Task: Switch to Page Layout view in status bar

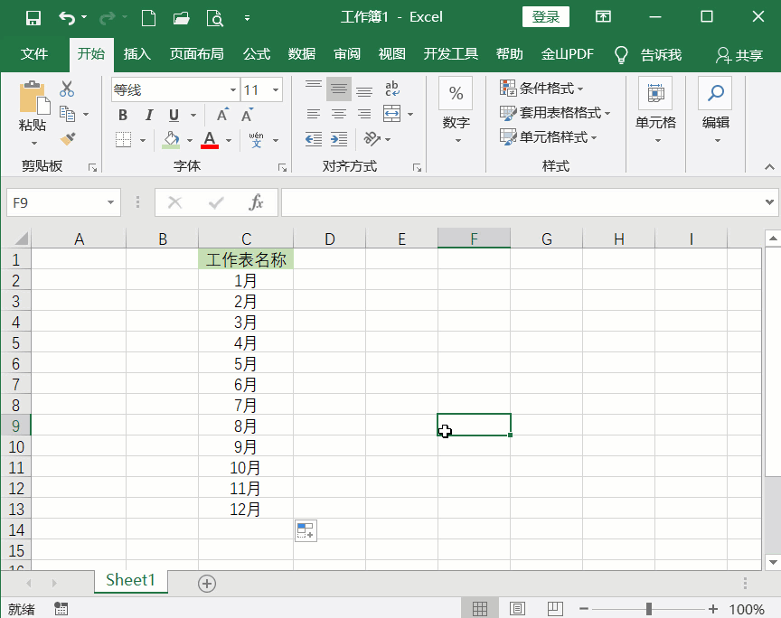Action: (518, 608)
